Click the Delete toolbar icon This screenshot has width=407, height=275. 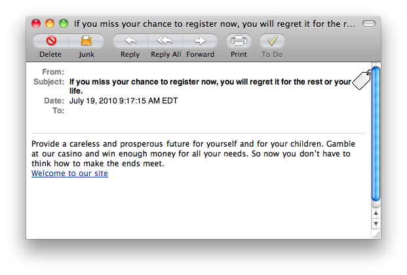pyautogui.click(x=51, y=41)
